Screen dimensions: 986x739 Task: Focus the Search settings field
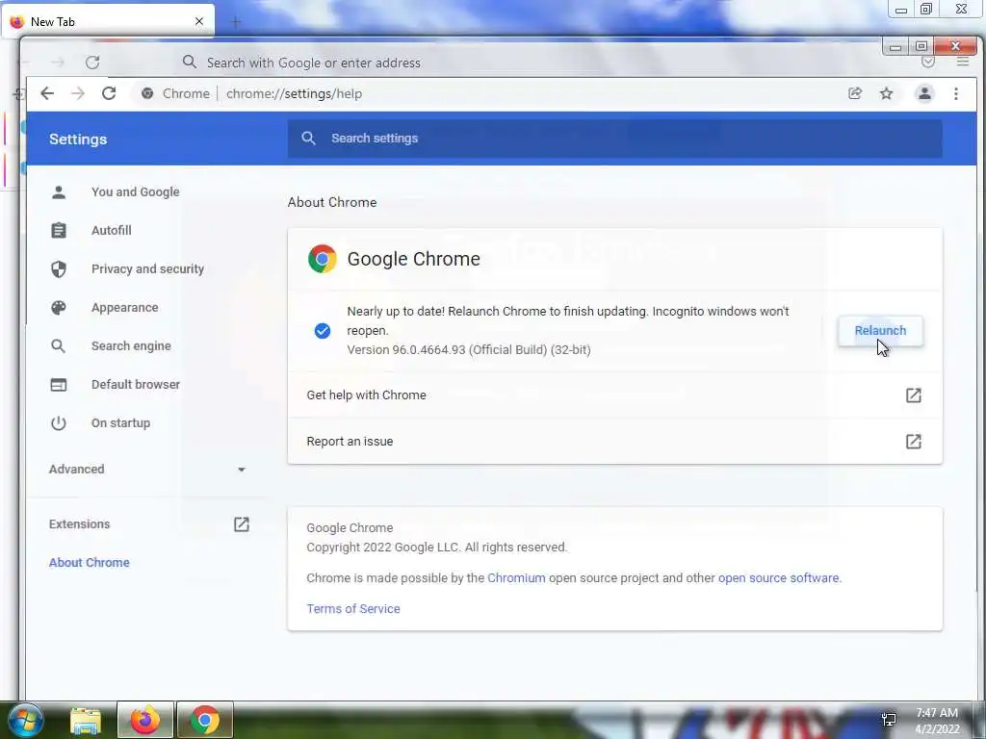point(614,139)
